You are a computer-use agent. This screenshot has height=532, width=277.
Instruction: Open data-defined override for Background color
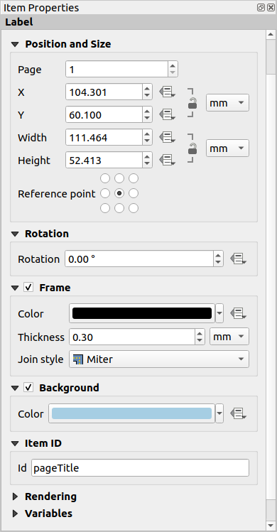239,413
